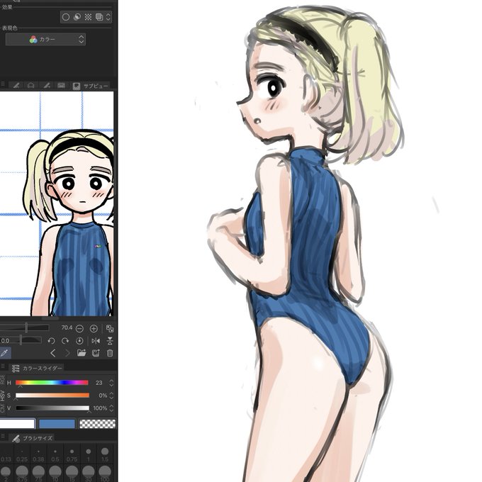Open the sub view panel menu handle
This screenshot has width=482, height=482.
coord(2,85)
